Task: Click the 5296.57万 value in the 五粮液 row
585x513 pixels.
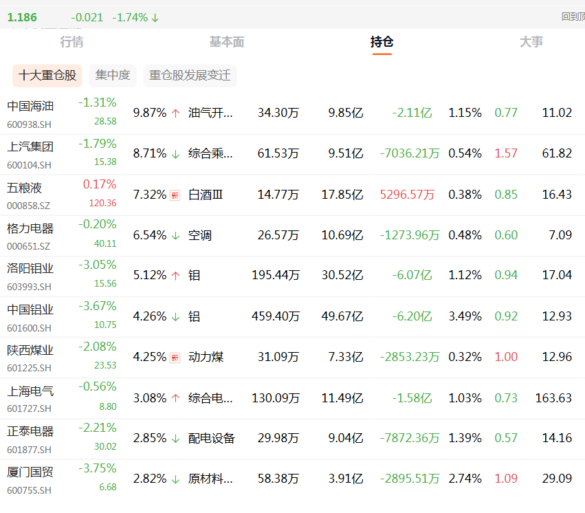Action: click(x=408, y=195)
